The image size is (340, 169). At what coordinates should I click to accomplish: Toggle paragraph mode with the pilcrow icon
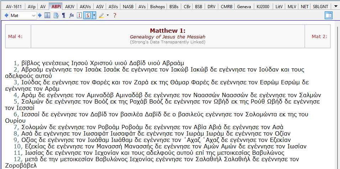click(x=63, y=15)
